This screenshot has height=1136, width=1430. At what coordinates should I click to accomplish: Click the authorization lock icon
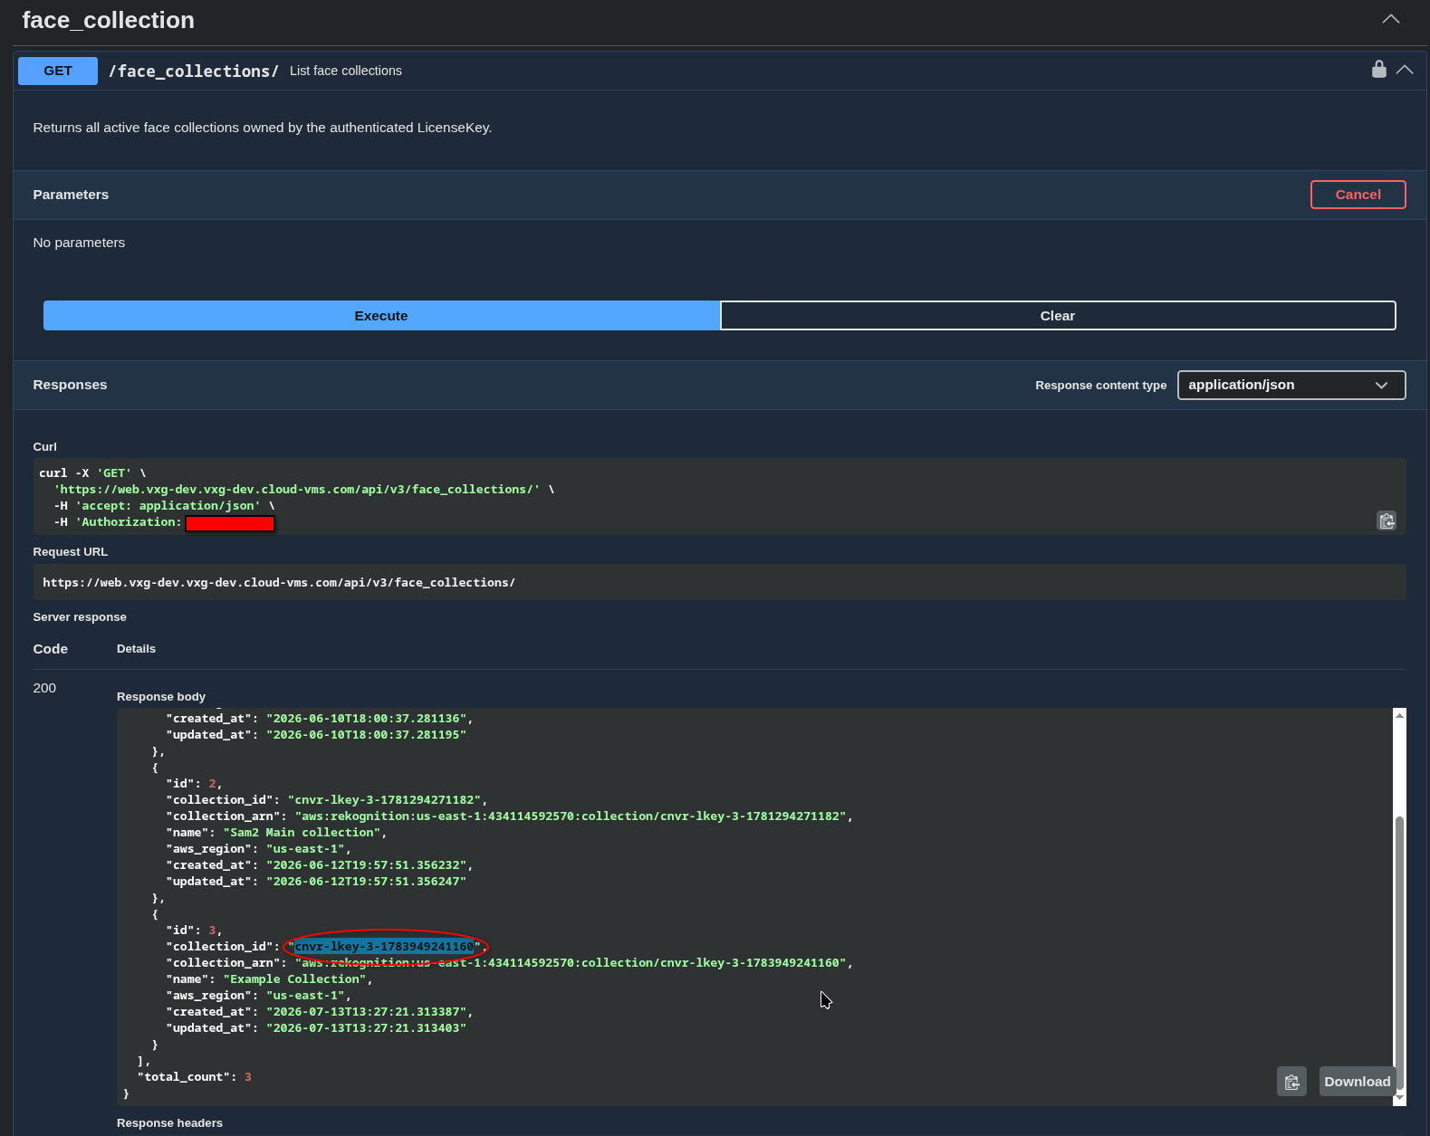click(1378, 69)
